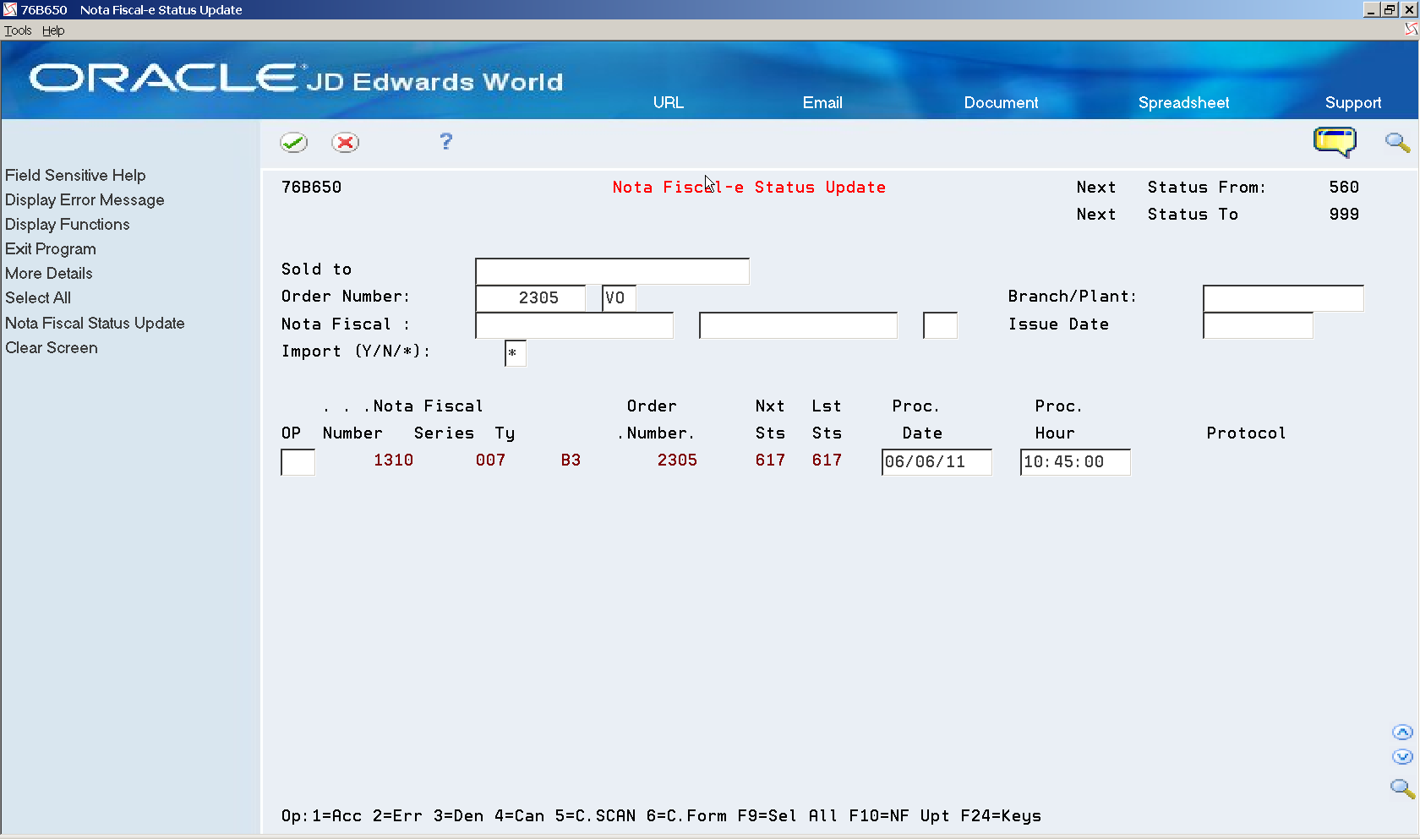Choose Display Functions option
1420x839 pixels.
click(68, 224)
